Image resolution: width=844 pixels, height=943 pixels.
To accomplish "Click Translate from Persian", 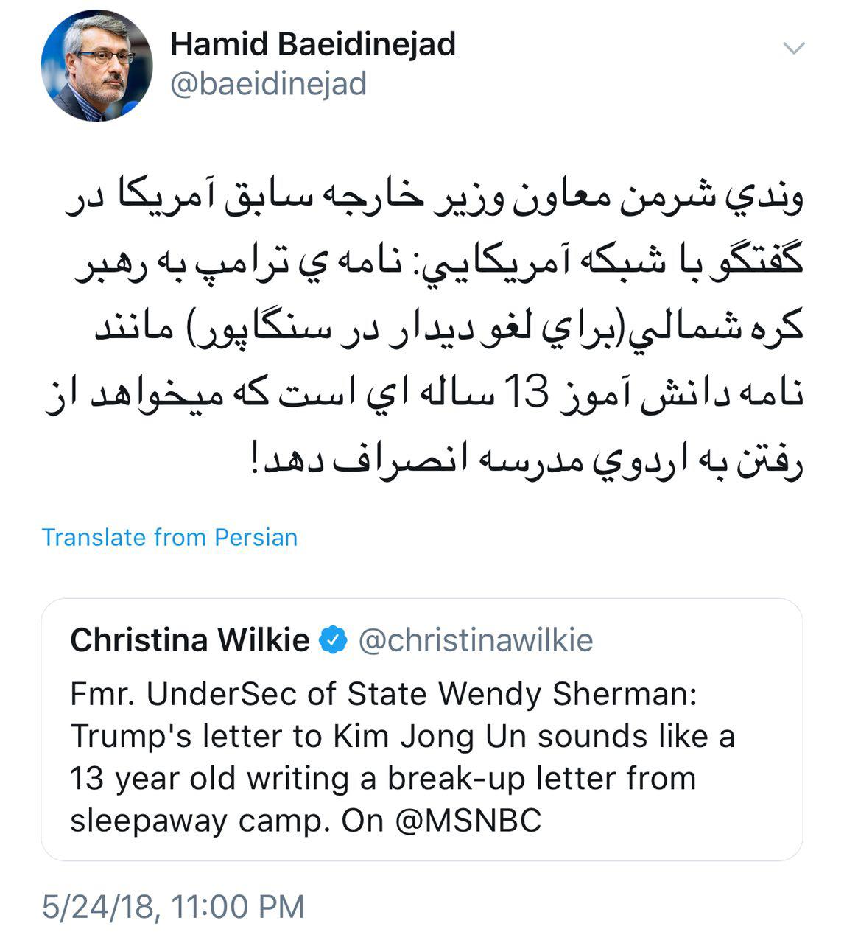I will pyautogui.click(x=169, y=537).
